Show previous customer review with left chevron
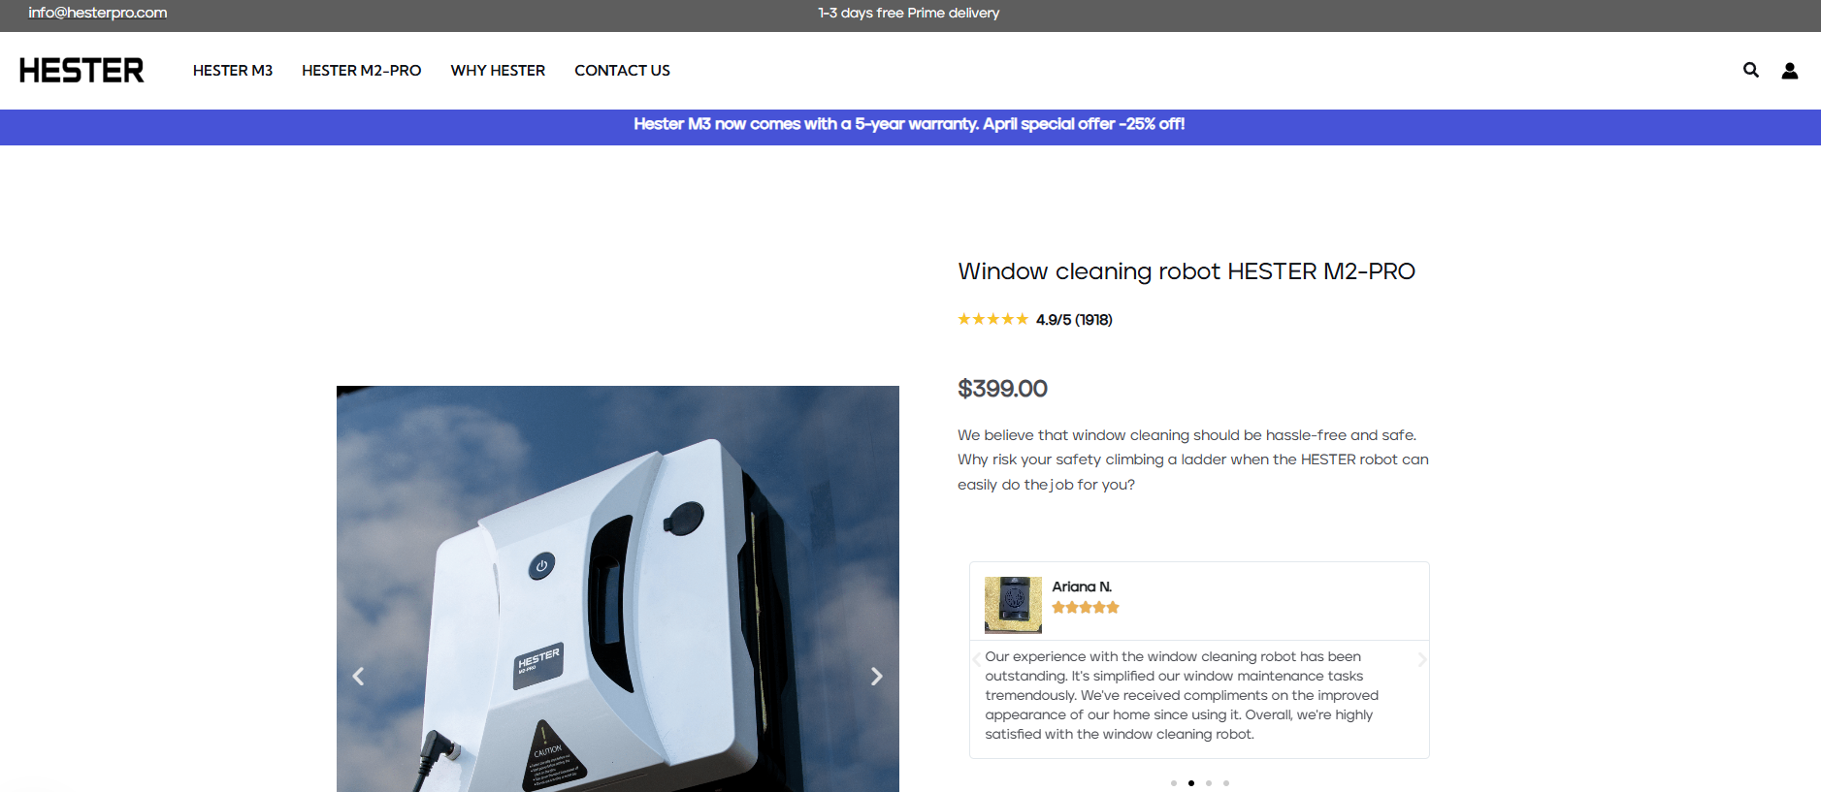 coord(976,659)
